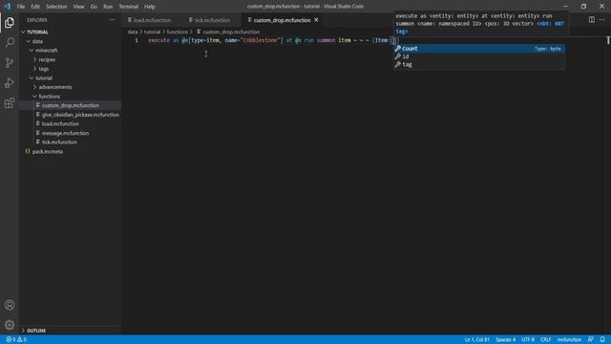Select the id autocomplete suggestion

[x=478, y=56]
